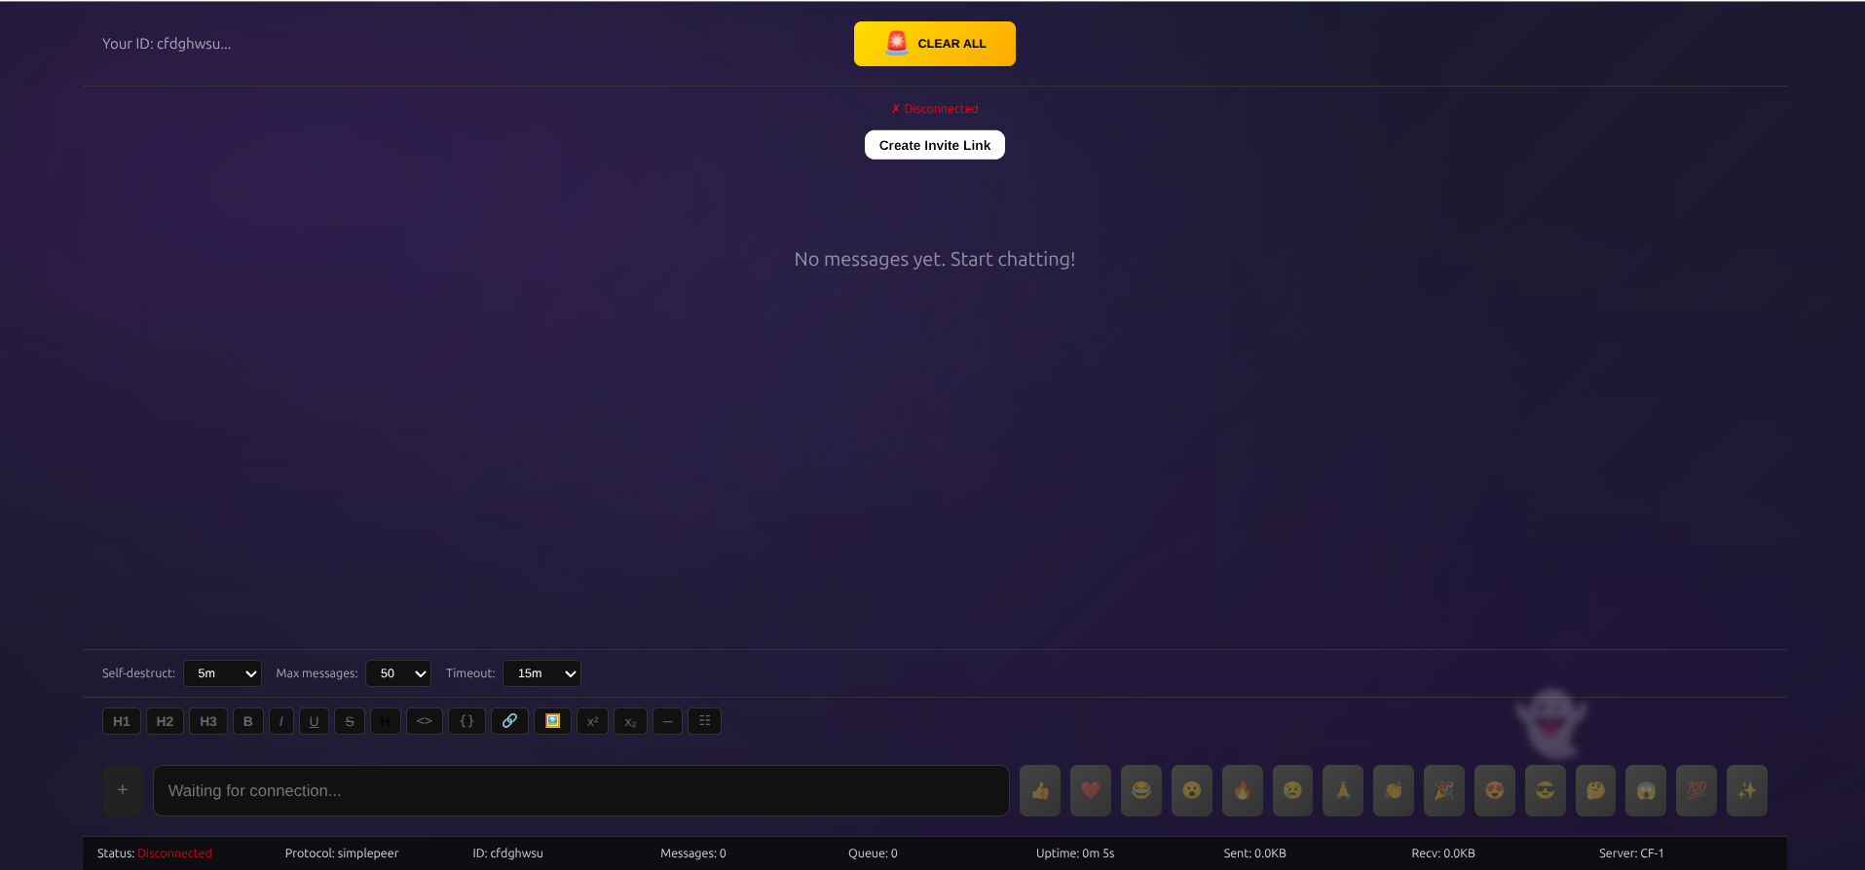
Task: Insert an image with picture icon
Action: pyautogui.click(x=552, y=721)
